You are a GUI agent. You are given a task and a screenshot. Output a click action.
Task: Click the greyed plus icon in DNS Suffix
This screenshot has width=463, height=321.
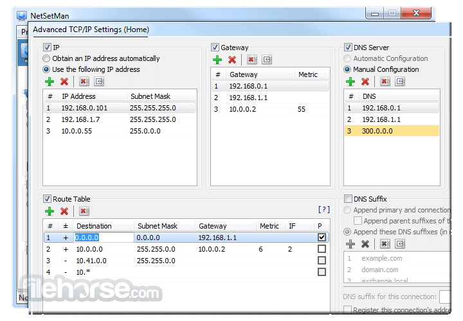coord(350,244)
